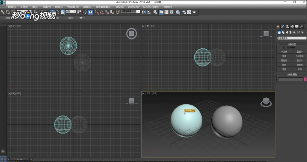
Task: Toggle Spinner Snap
Action: pyautogui.click(x=112, y=12)
